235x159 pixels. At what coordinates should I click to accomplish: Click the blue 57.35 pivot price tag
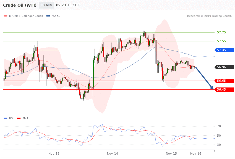point(224,50)
